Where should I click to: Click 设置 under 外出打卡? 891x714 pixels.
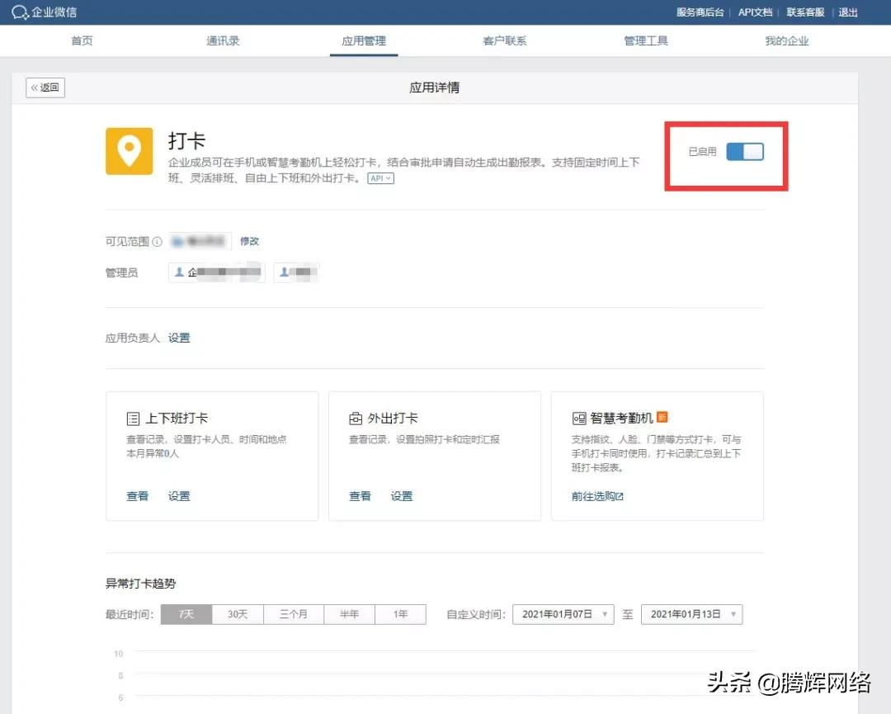(x=402, y=496)
